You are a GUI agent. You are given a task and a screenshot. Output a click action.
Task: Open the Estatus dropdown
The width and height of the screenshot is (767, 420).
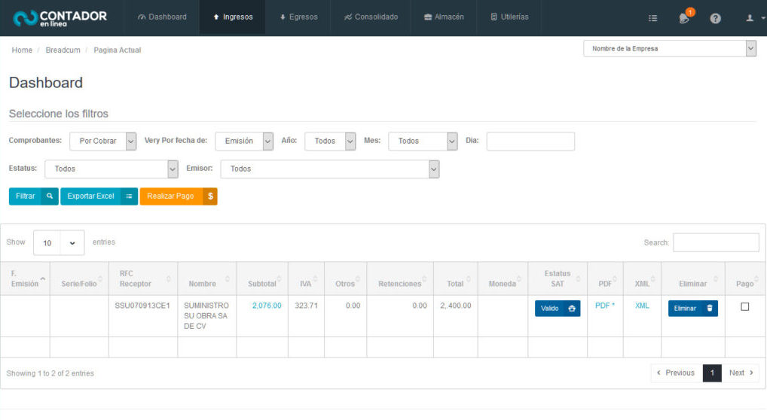(111, 169)
